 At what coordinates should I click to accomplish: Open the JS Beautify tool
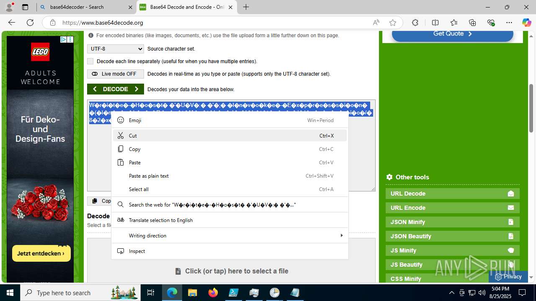[x=453, y=265]
